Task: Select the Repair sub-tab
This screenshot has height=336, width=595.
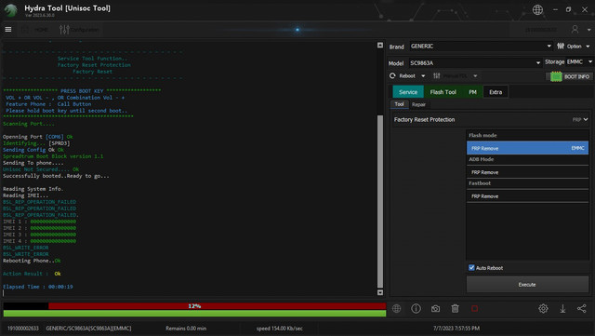Action: pos(418,104)
